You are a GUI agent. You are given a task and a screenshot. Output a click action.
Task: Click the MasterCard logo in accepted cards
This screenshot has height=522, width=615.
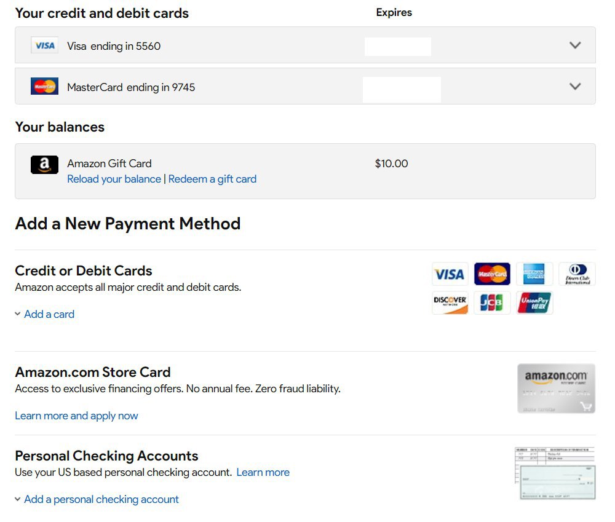coord(492,274)
